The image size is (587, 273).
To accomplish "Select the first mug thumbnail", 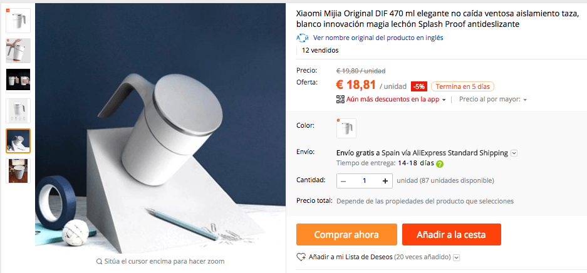I will coord(18,21).
